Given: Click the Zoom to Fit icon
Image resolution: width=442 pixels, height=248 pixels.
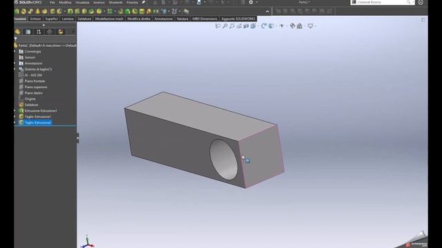Looking at the screenshot, I should (x=218, y=26).
